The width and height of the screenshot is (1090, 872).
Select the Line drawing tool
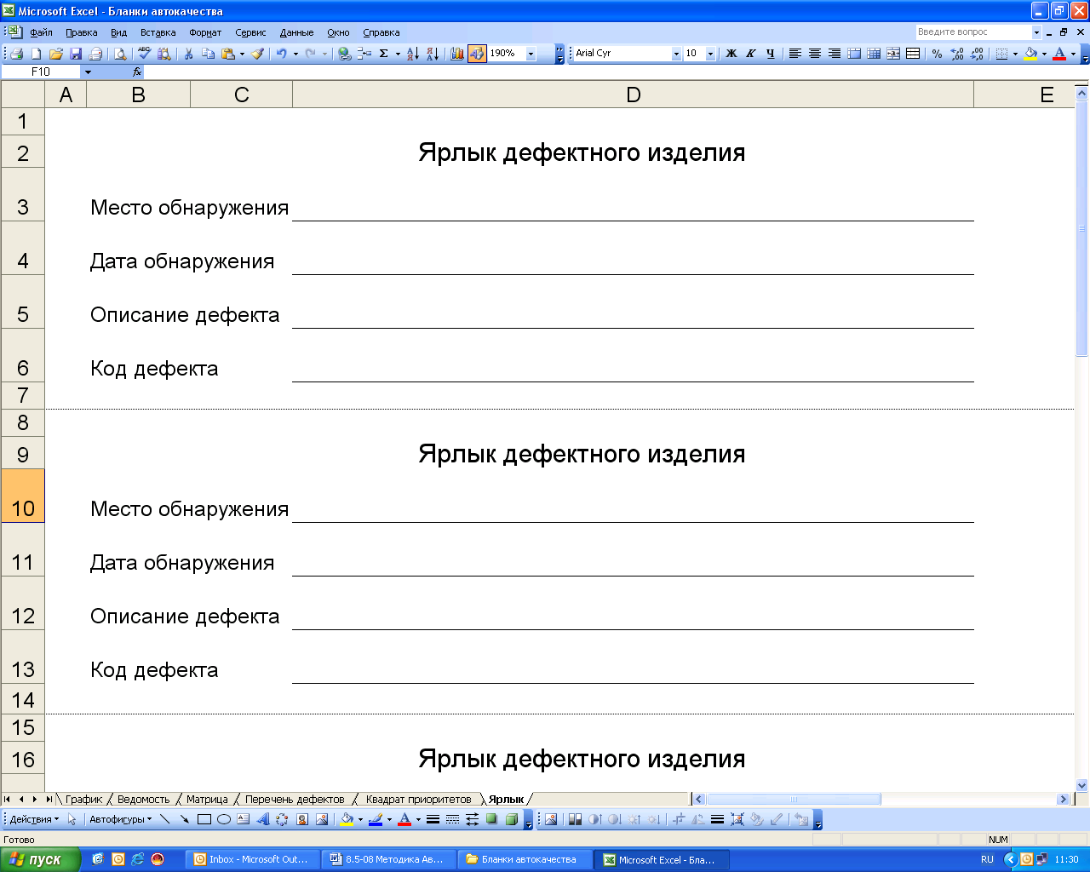point(164,819)
